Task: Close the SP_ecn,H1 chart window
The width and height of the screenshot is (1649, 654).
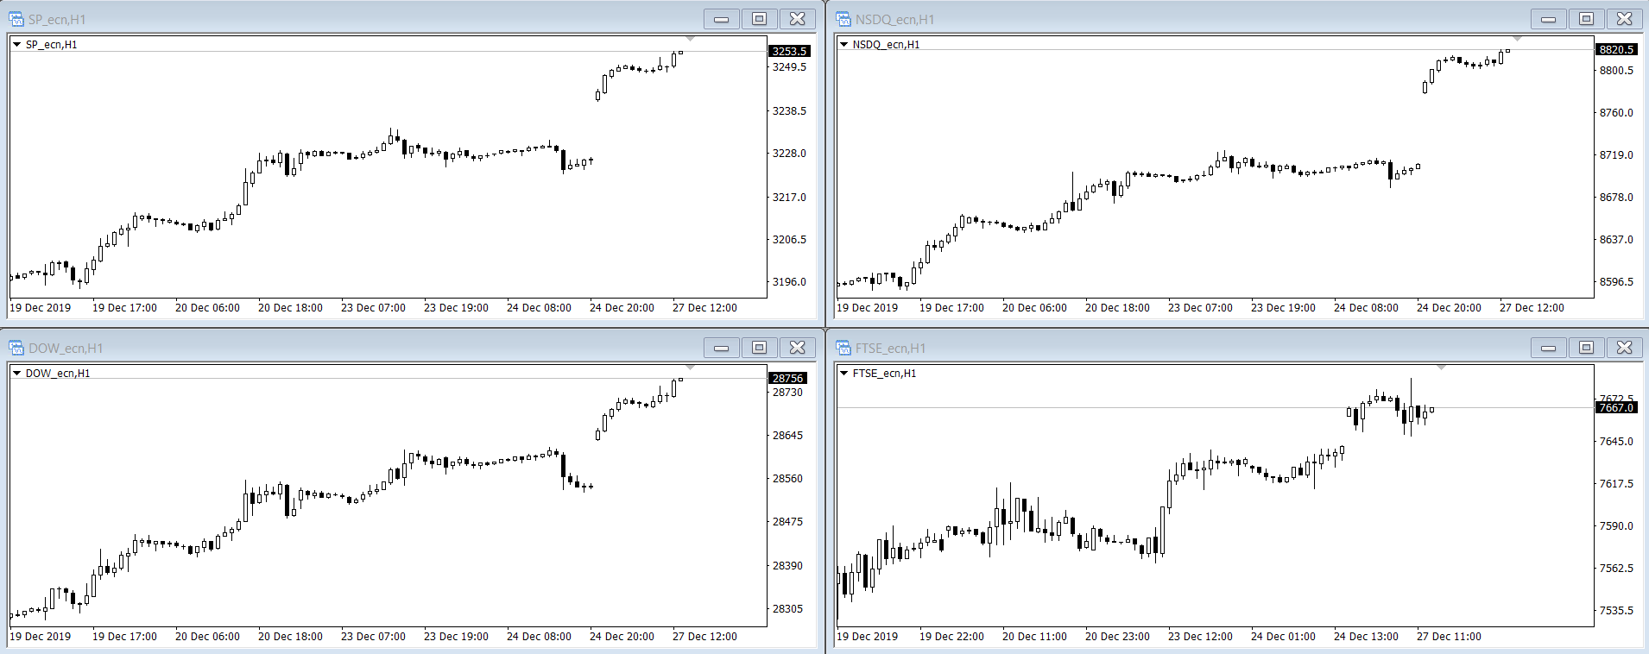Action: point(798,19)
